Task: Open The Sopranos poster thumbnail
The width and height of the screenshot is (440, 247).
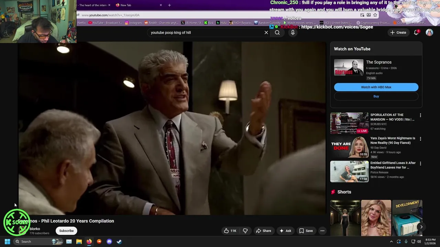Action: [x=349, y=67]
